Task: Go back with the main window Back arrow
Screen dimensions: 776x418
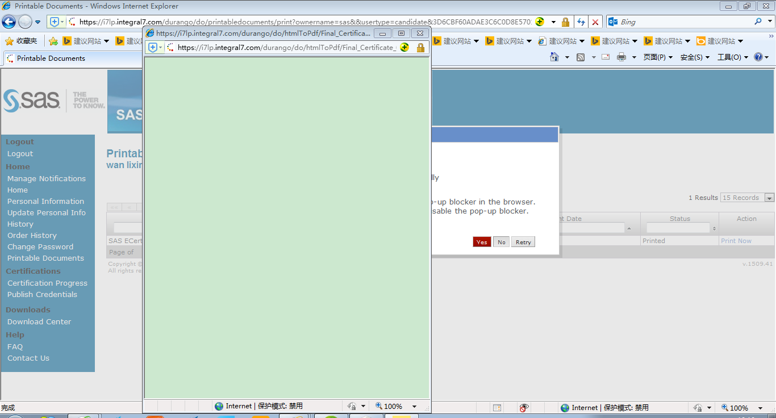Action: (9, 22)
